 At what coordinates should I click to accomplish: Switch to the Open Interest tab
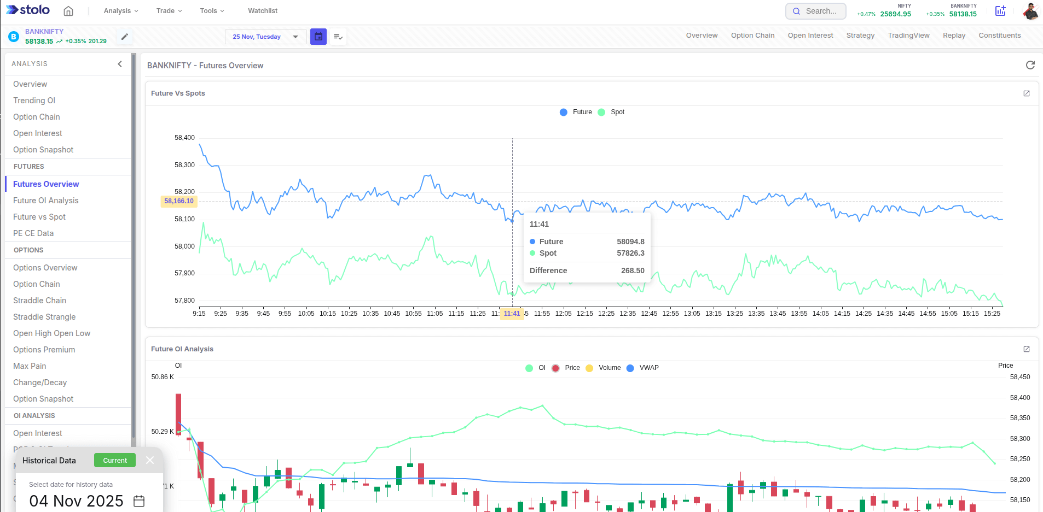[810, 36]
